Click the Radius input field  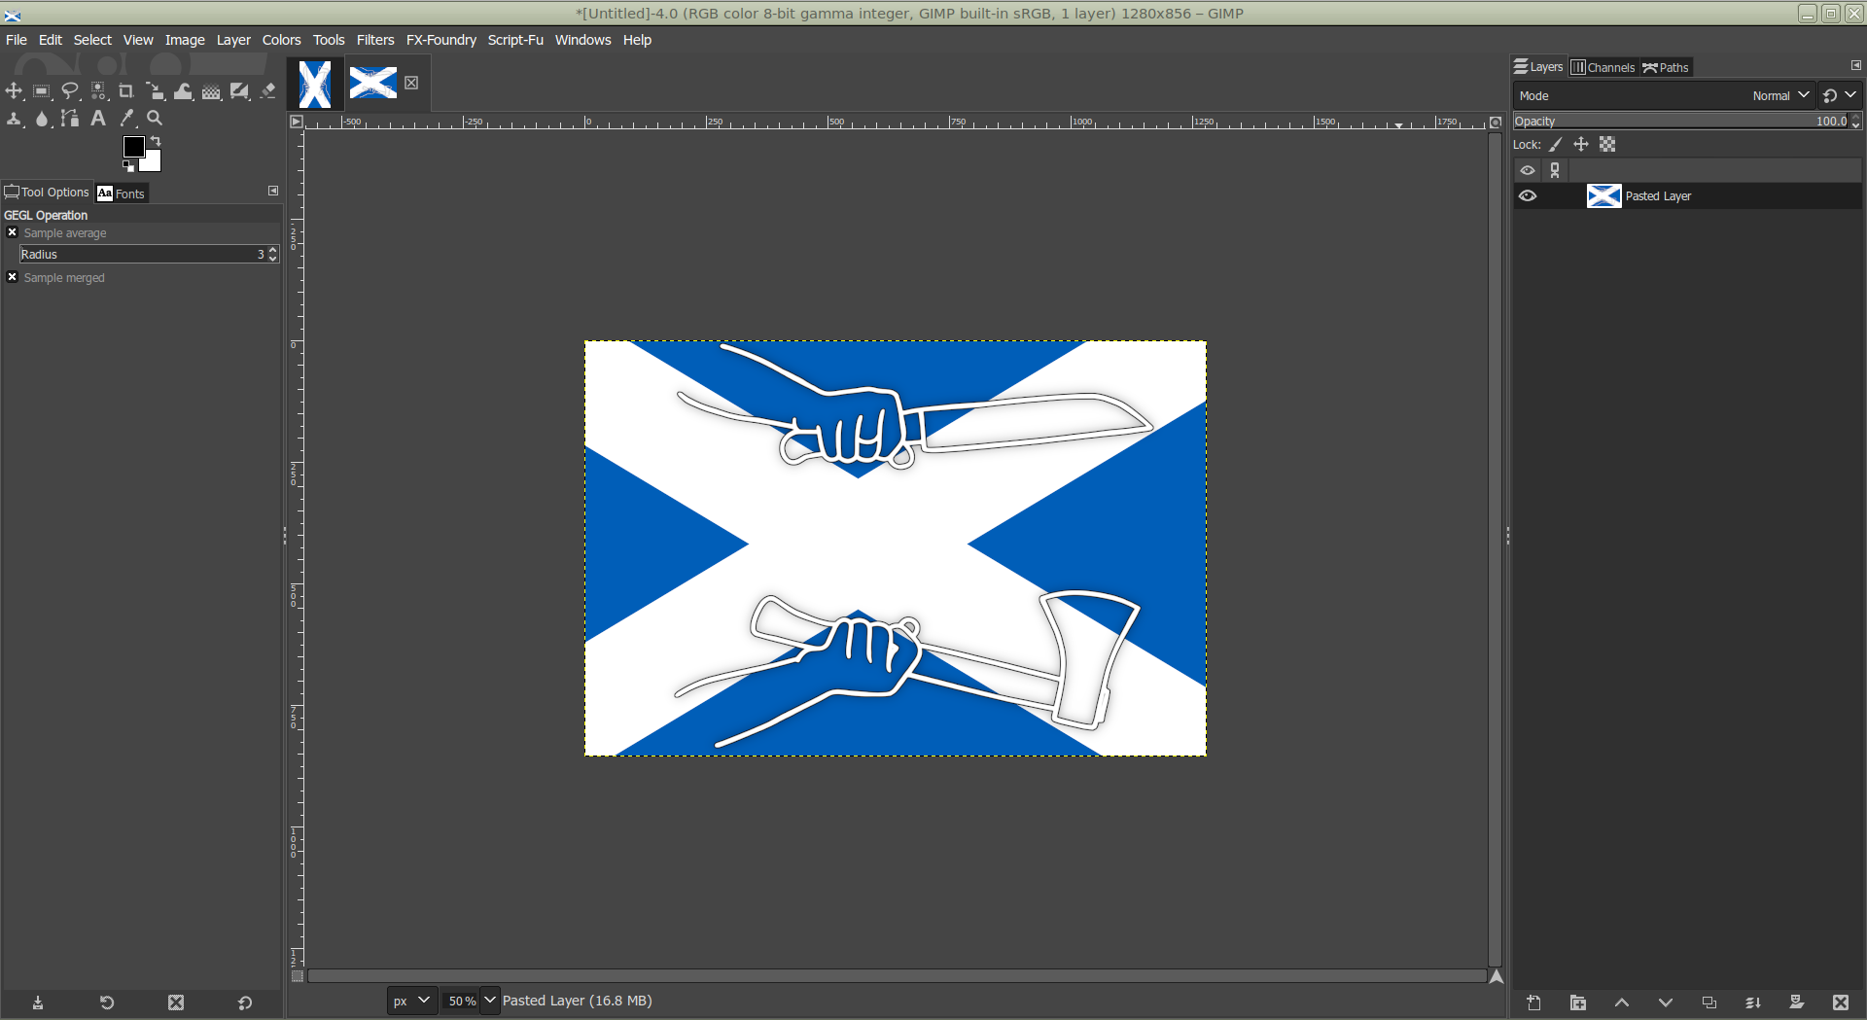136,255
